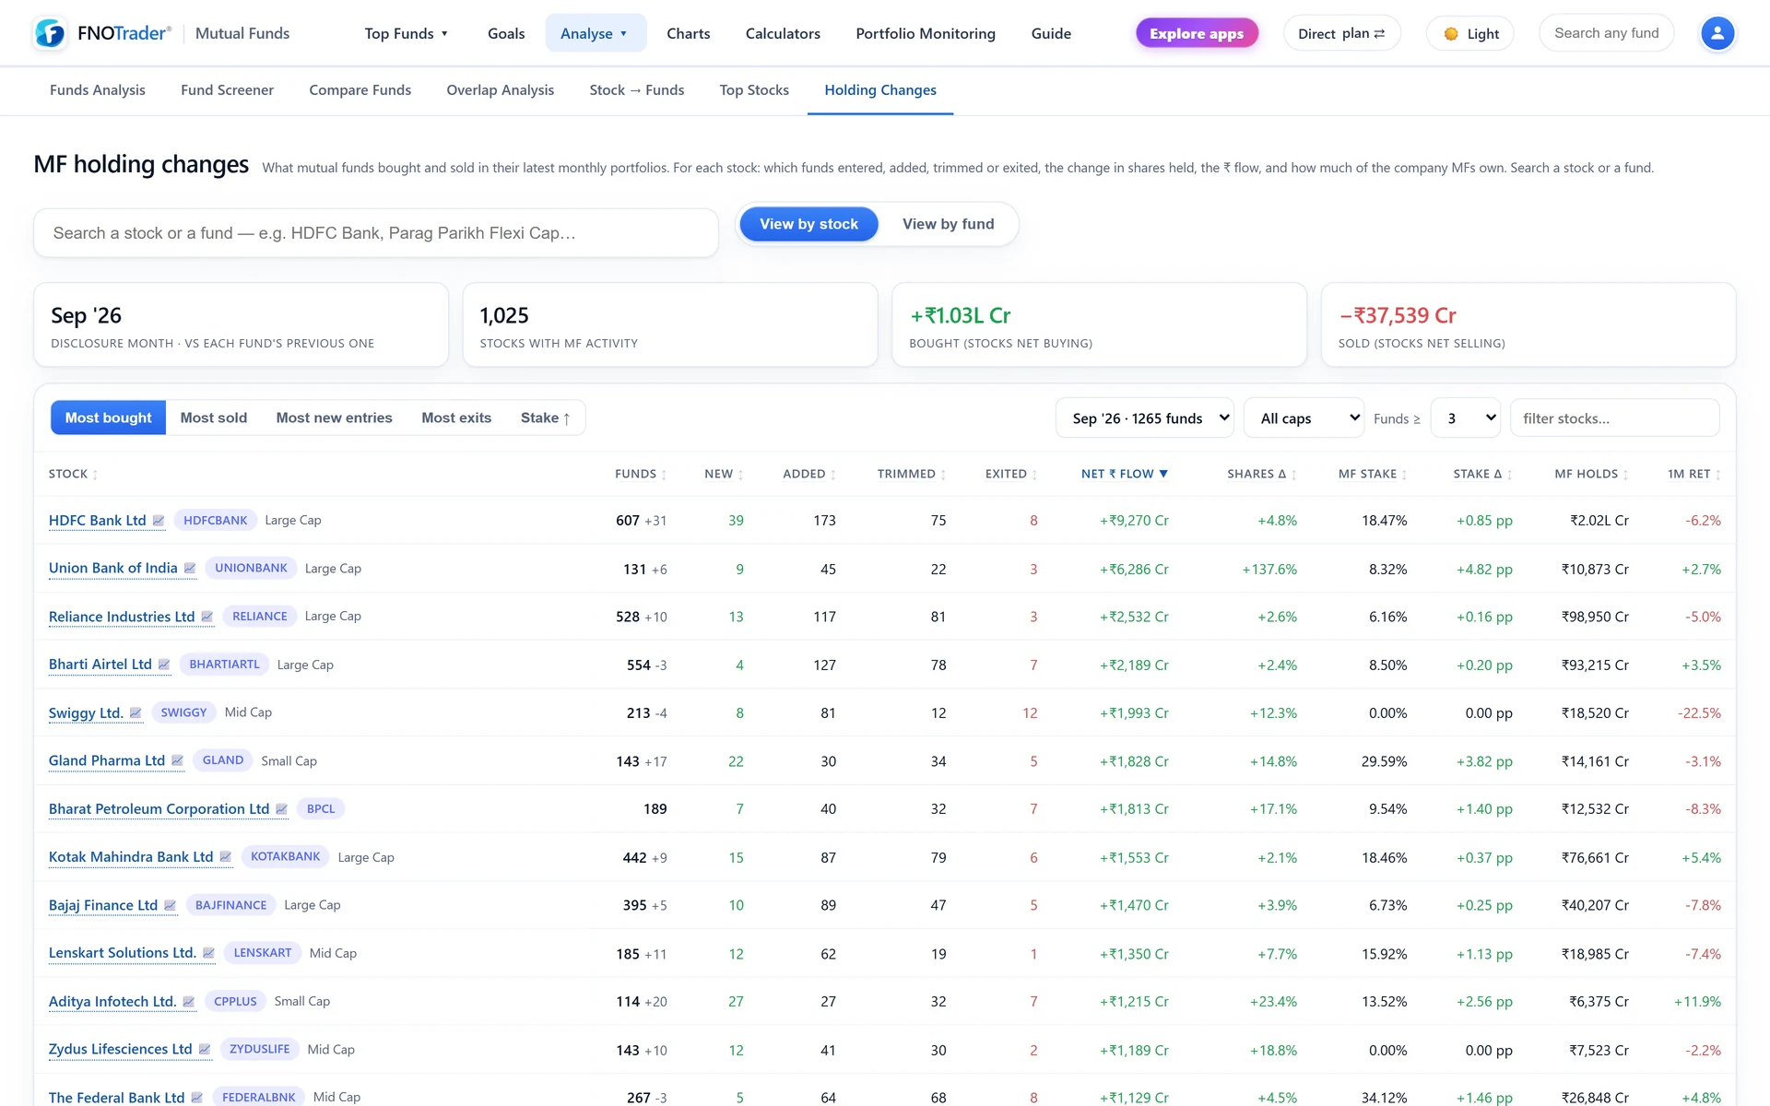Open chart icon beside Gland Pharma Ltd

178,760
